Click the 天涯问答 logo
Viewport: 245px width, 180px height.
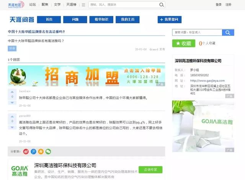coord(21,19)
